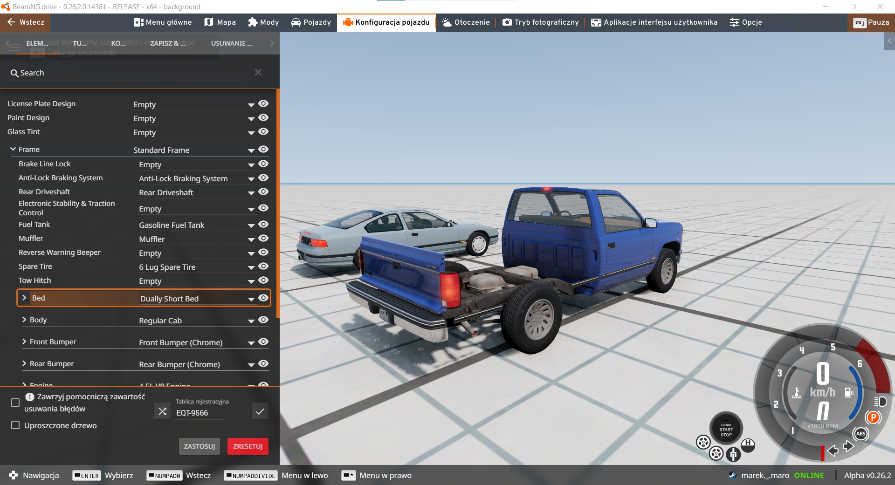Select the Konfiguracja pojazdu tab
The height and width of the screenshot is (485, 895).
386,22
